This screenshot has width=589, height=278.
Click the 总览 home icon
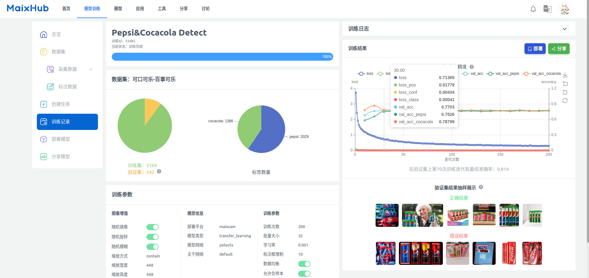[x=44, y=34]
